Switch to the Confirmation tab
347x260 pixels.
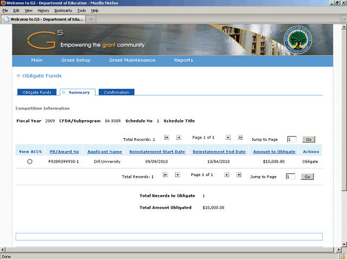pos(117,92)
